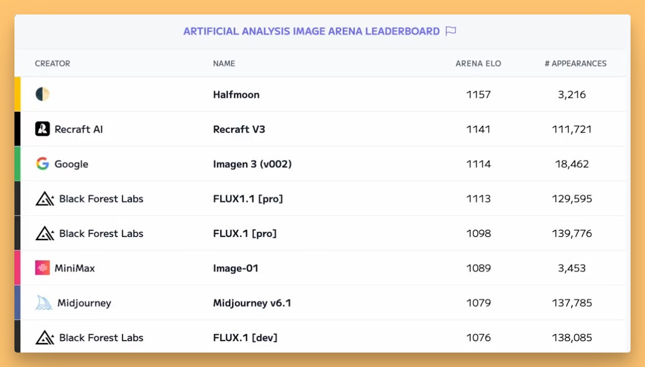Click the Black Forest Labs logo in FLUX.1 [pro] row
The width and height of the screenshot is (645, 367).
click(x=45, y=234)
